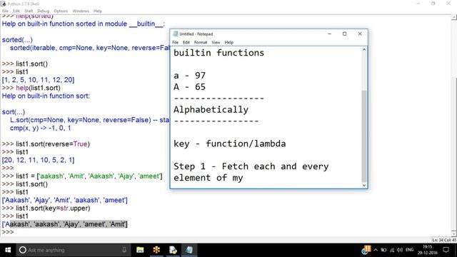Show hidden system tray icons

tap(376, 250)
